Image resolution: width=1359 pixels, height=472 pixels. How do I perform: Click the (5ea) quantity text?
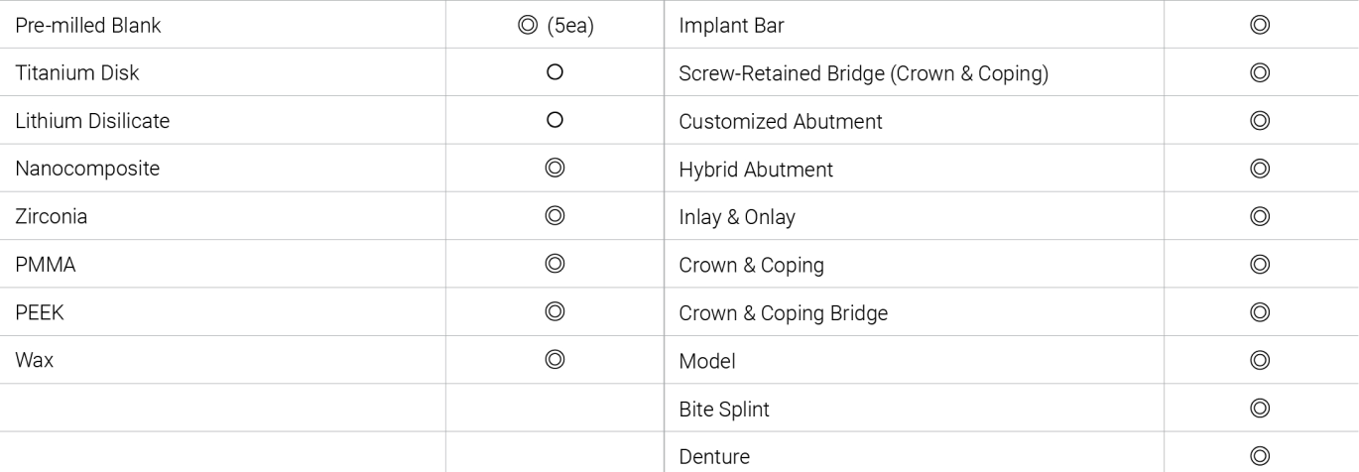569,27
